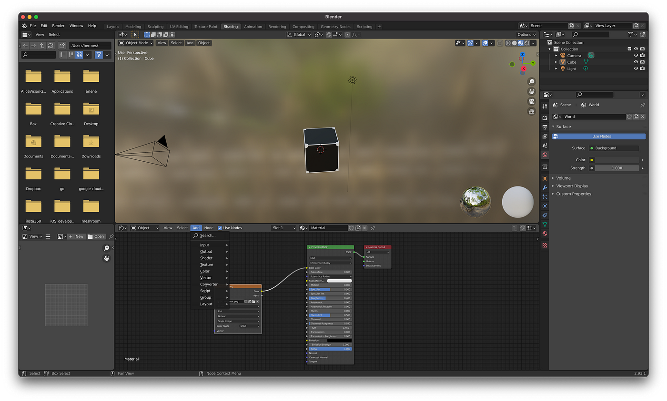The image size is (667, 401).
Task: Switch to the UV Editing workspace tab
Action: click(179, 27)
